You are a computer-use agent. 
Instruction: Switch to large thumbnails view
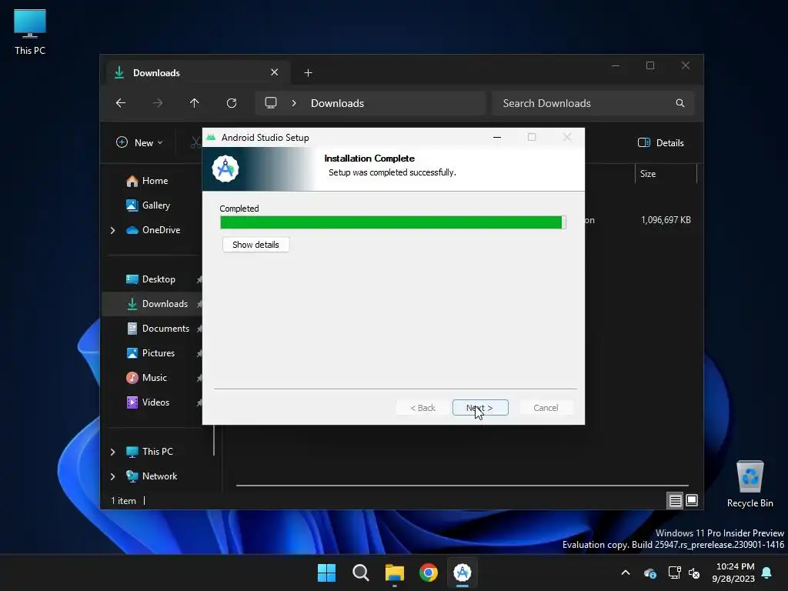pos(692,500)
